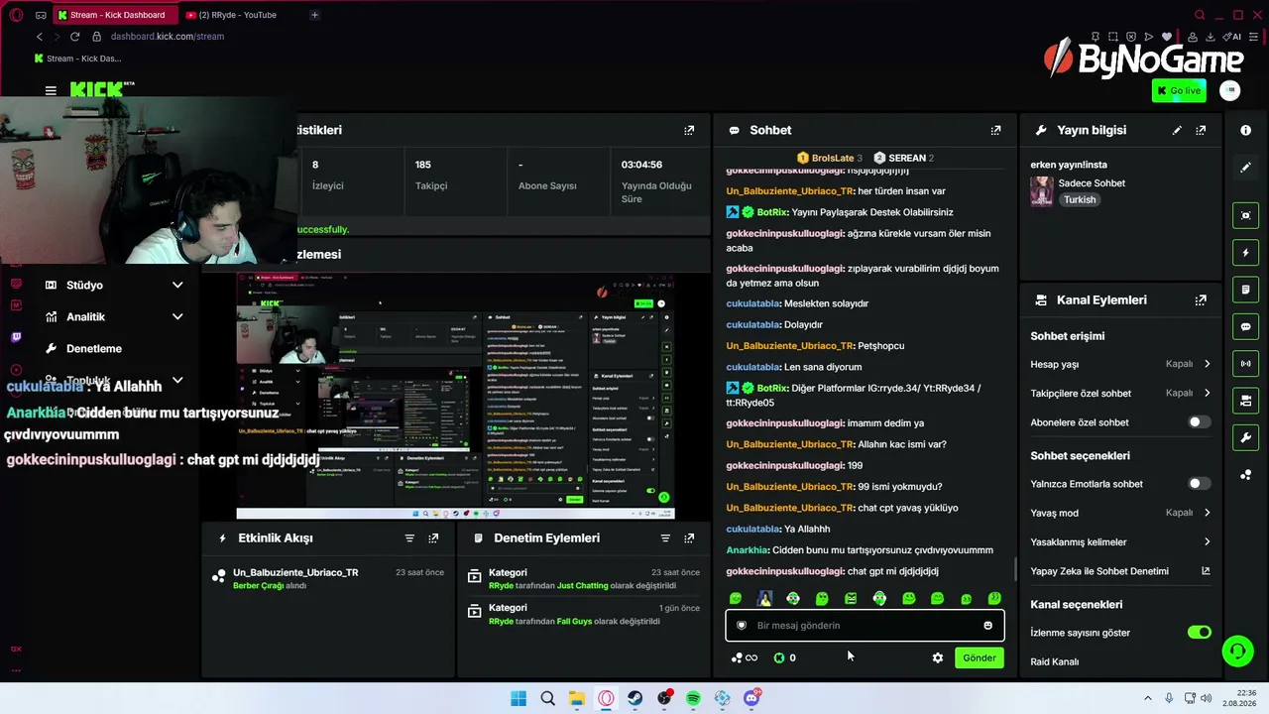Toggle the broadcast signal icon in right sidebar
The image size is (1269, 714).
point(1246,363)
